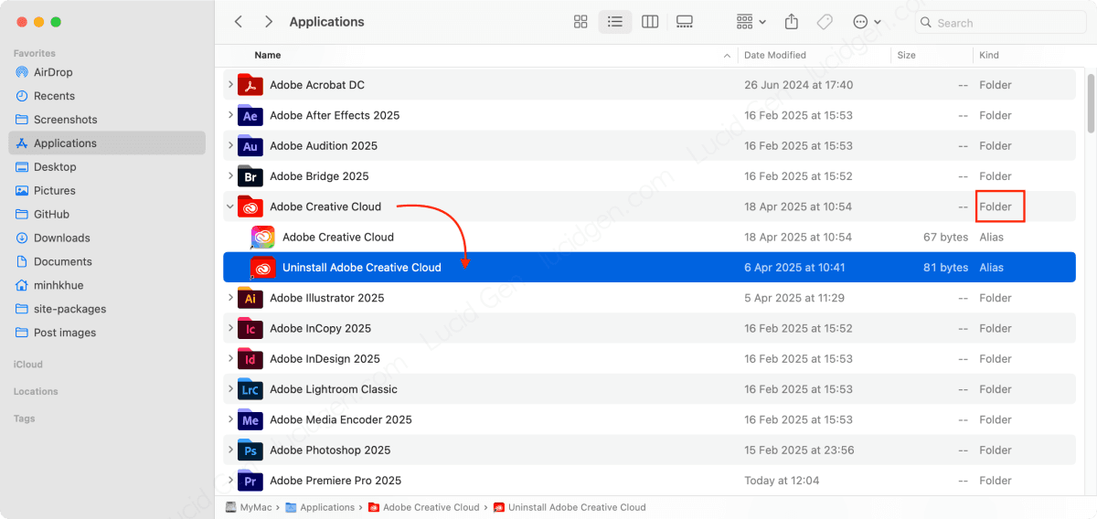This screenshot has width=1097, height=519.
Task: Click the Illustrator Ai icon
Action: click(250, 298)
